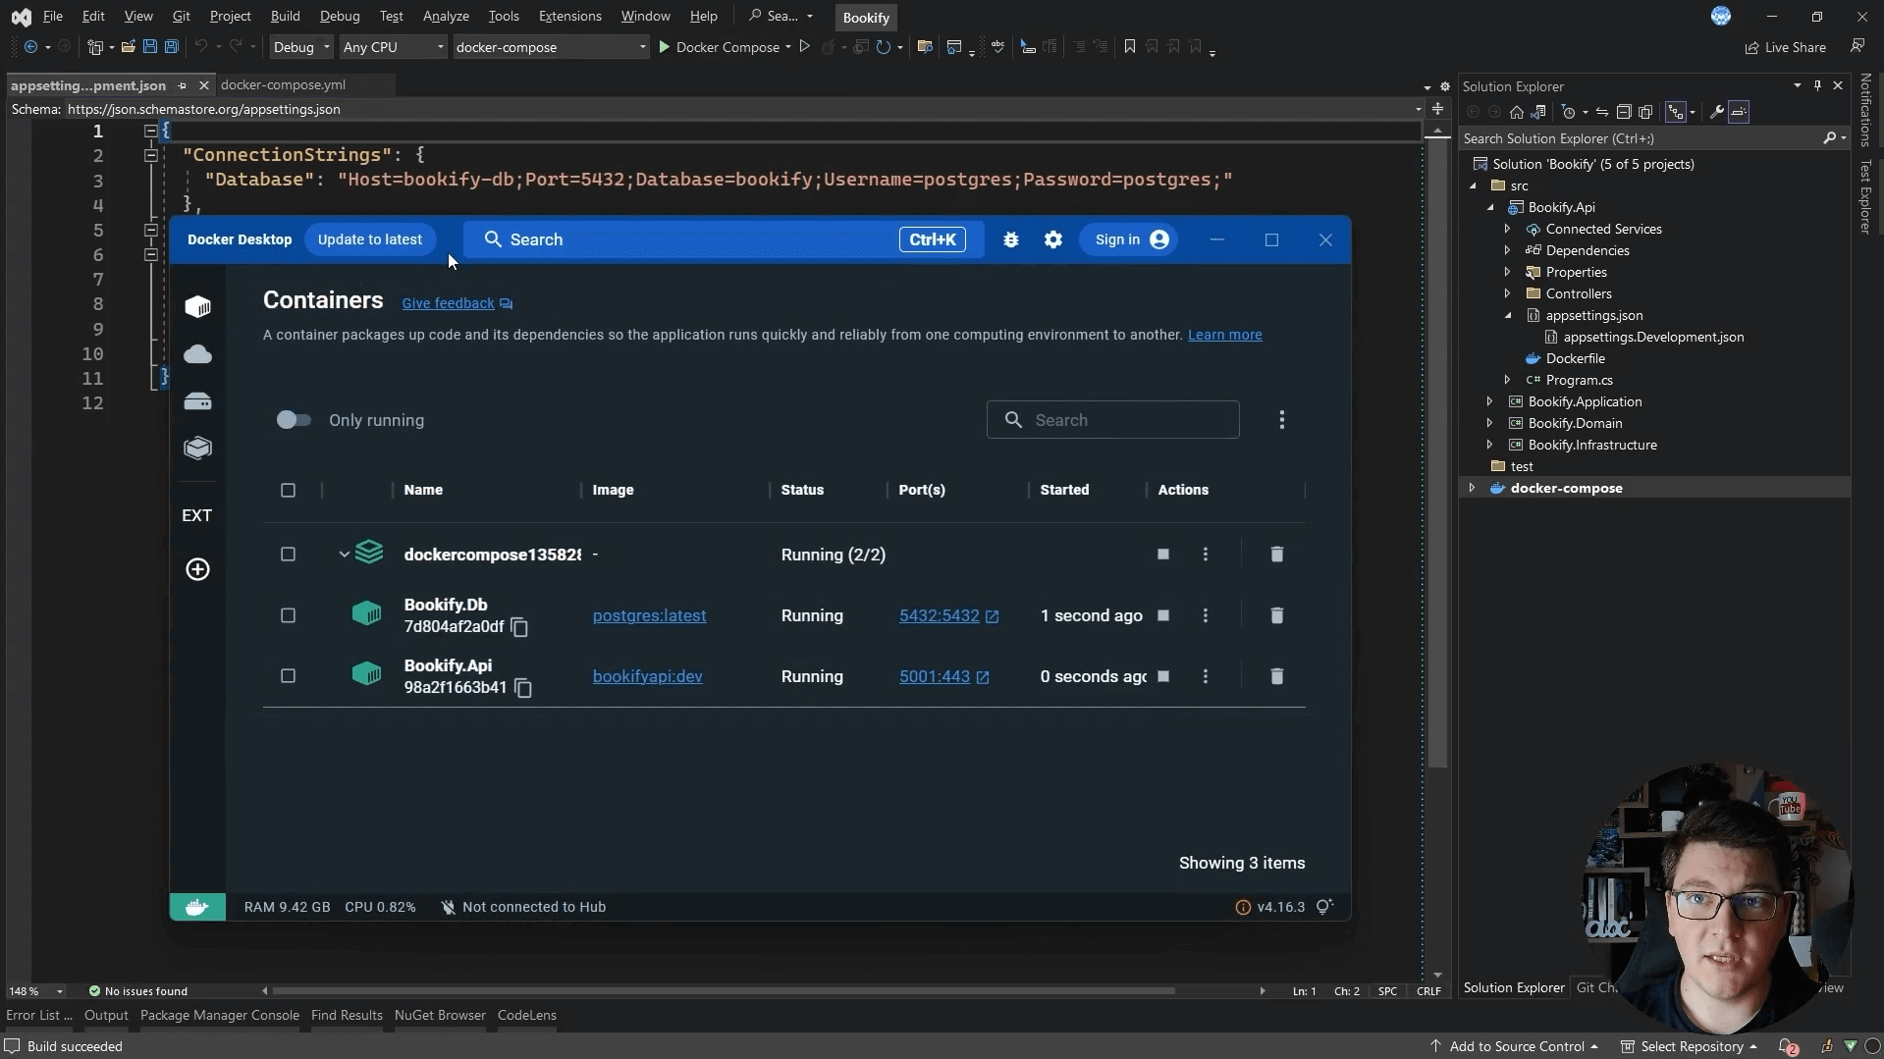
Task: Collapse the dockercompose stack group
Action: 344,555
